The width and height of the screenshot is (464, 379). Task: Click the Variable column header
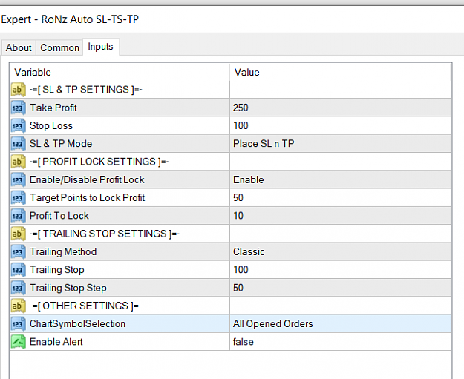click(x=120, y=72)
